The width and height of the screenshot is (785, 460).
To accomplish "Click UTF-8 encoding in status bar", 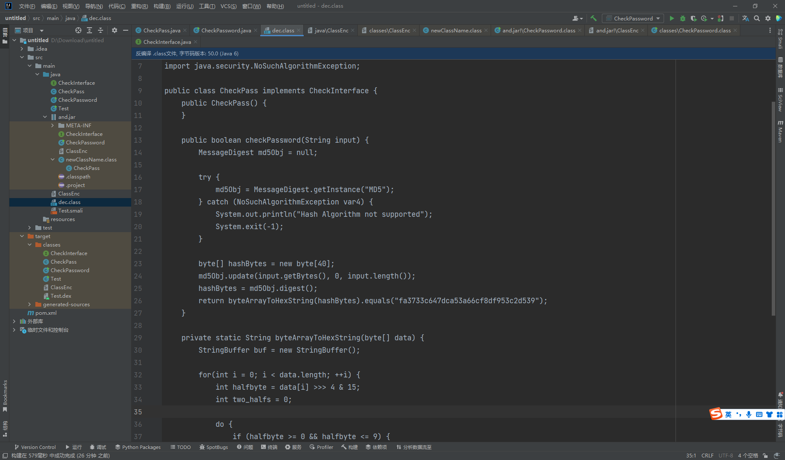I will pos(726,455).
